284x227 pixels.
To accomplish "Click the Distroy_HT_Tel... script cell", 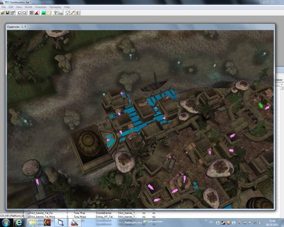I will tap(105, 217).
